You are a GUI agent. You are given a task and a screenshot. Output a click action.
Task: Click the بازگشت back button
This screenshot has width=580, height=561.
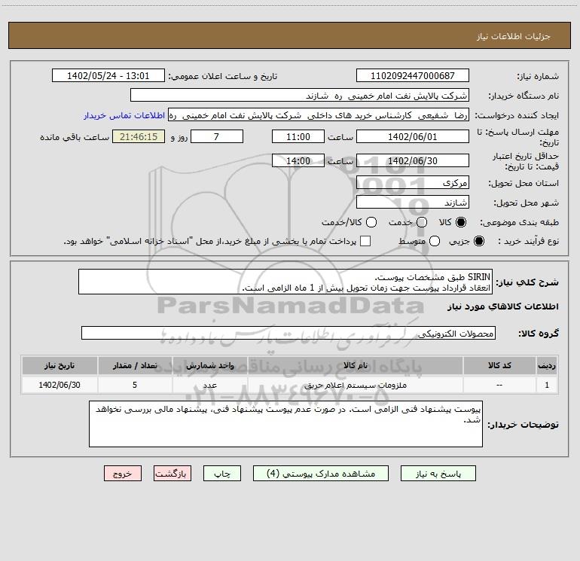coord(172,474)
